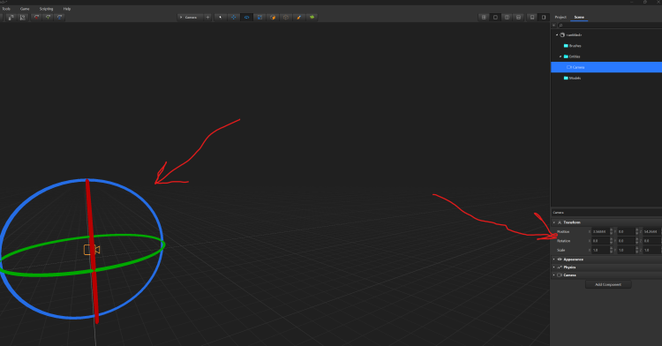Click the add plus icon in Scene panel

click(x=554, y=26)
